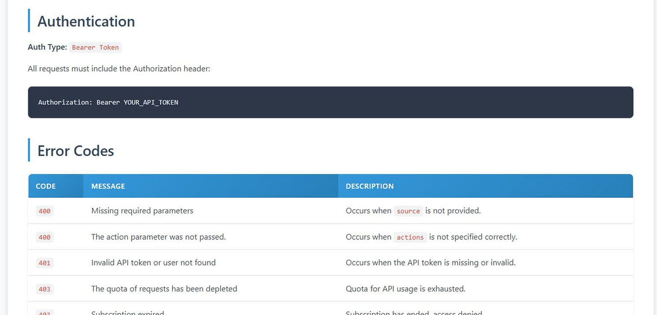Image resolution: width=657 pixels, height=315 pixels.
Task: Select the DESCRIPTION column header
Action: (370, 186)
